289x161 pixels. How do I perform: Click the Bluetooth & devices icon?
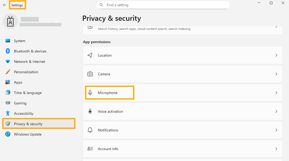[x=8, y=51]
